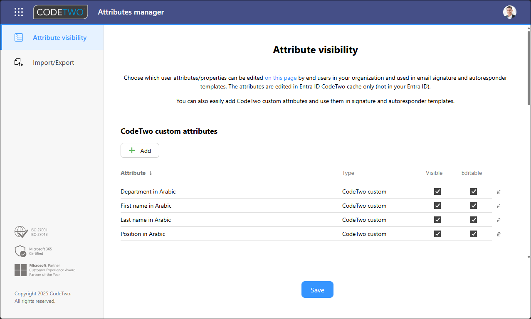The height and width of the screenshot is (319, 531).
Task: Click the Attributes manager title
Action: 131,12
